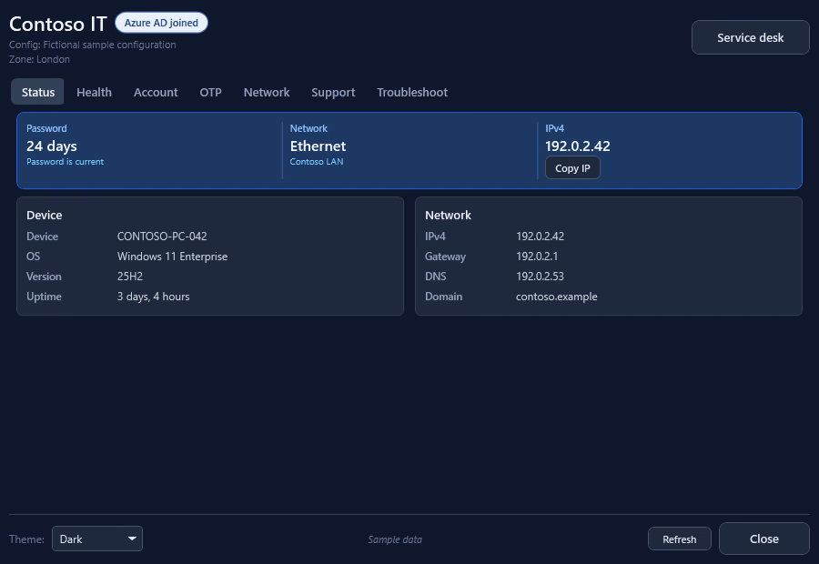
Task: Click the Uptime label in Device panel
Action: (44, 297)
